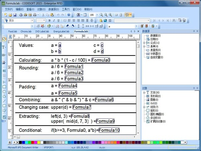This screenshot has height=151, width=201.
Task: Click the rotate right icon in third toolbar
Action: tap(73, 26)
